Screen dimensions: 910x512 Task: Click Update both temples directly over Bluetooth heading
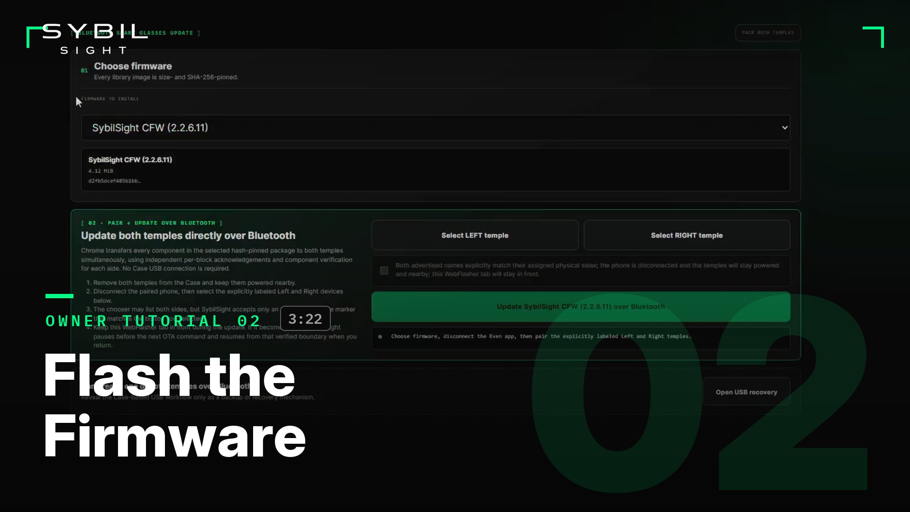(x=188, y=236)
